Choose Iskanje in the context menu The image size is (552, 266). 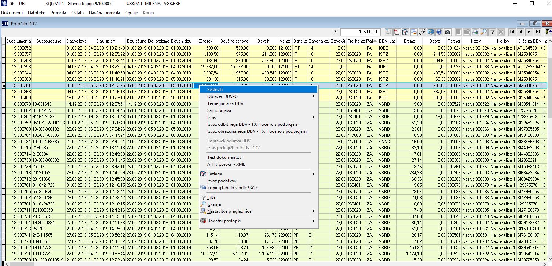tap(258, 204)
